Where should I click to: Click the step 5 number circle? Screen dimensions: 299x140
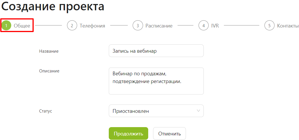269,26
